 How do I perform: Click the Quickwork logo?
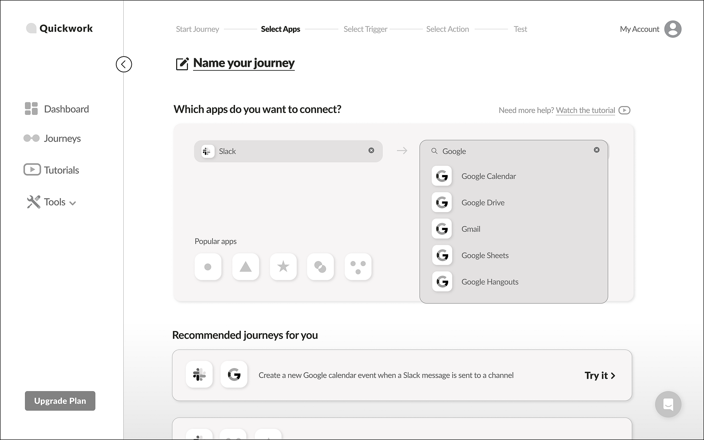pos(59,28)
